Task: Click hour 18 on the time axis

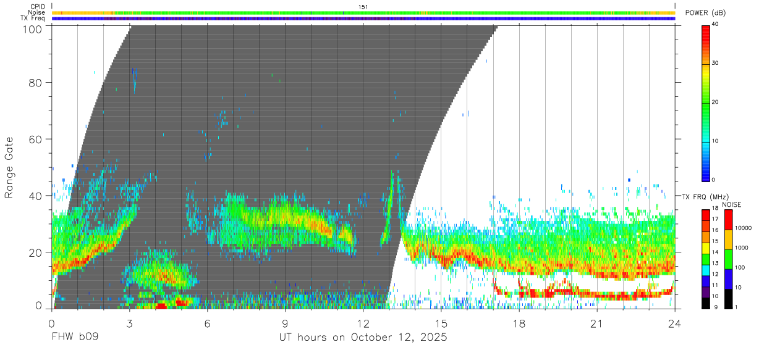Action: [x=519, y=323]
